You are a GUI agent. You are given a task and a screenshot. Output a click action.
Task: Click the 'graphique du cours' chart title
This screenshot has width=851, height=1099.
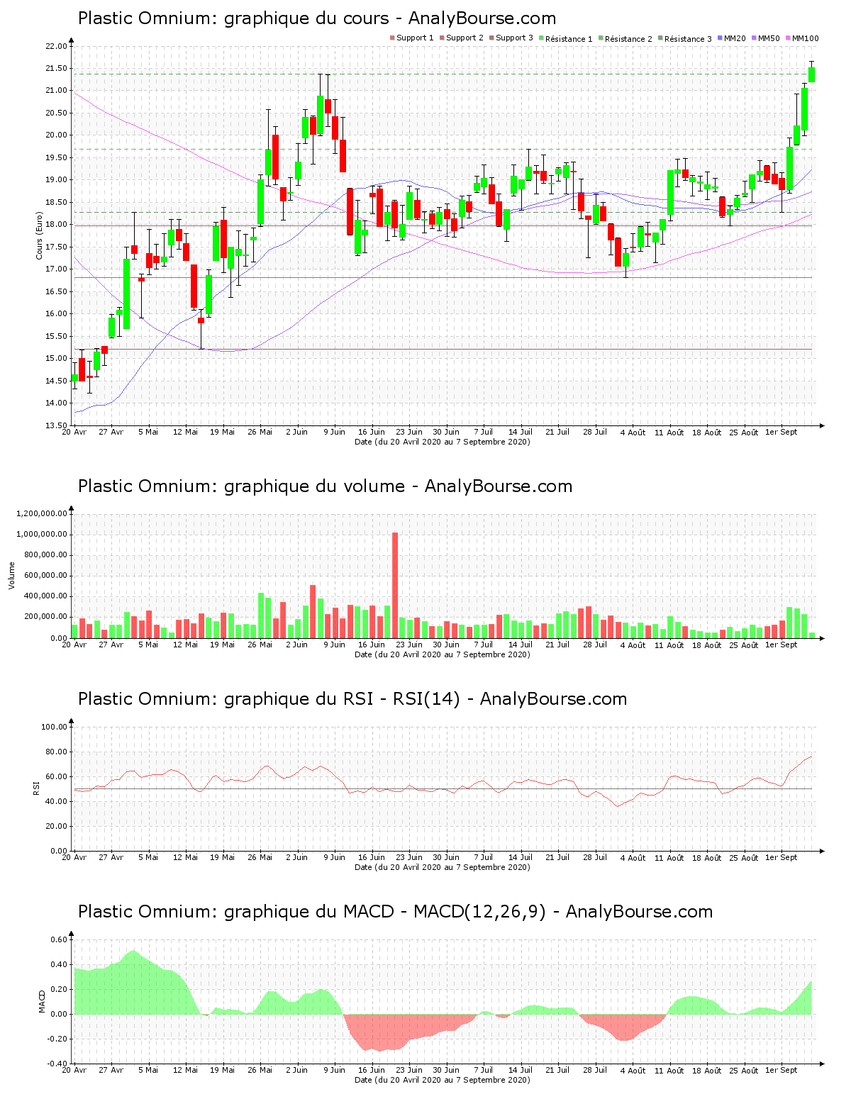tap(317, 18)
